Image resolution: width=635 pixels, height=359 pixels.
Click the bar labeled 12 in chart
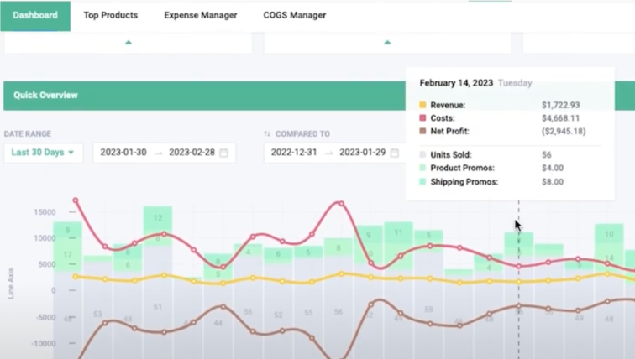click(x=158, y=218)
